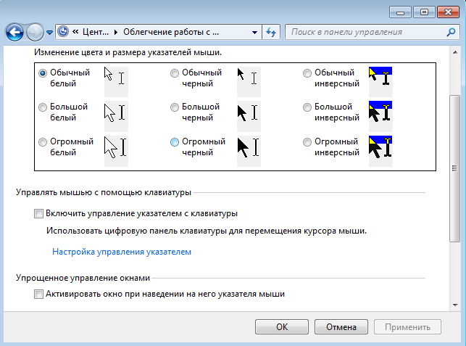The height and width of the screenshot is (346, 466).
Task: Click the Большой черный cursor preview image
Action: [x=249, y=116]
